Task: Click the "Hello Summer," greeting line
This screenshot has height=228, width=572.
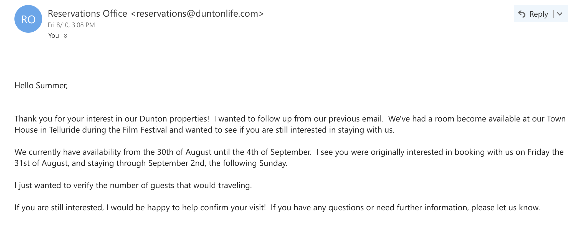Action: pyautogui.click(x=41, y=85)
